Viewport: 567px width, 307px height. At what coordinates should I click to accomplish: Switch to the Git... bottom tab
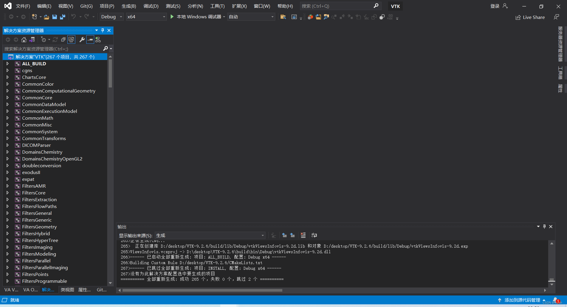(102, 290)
